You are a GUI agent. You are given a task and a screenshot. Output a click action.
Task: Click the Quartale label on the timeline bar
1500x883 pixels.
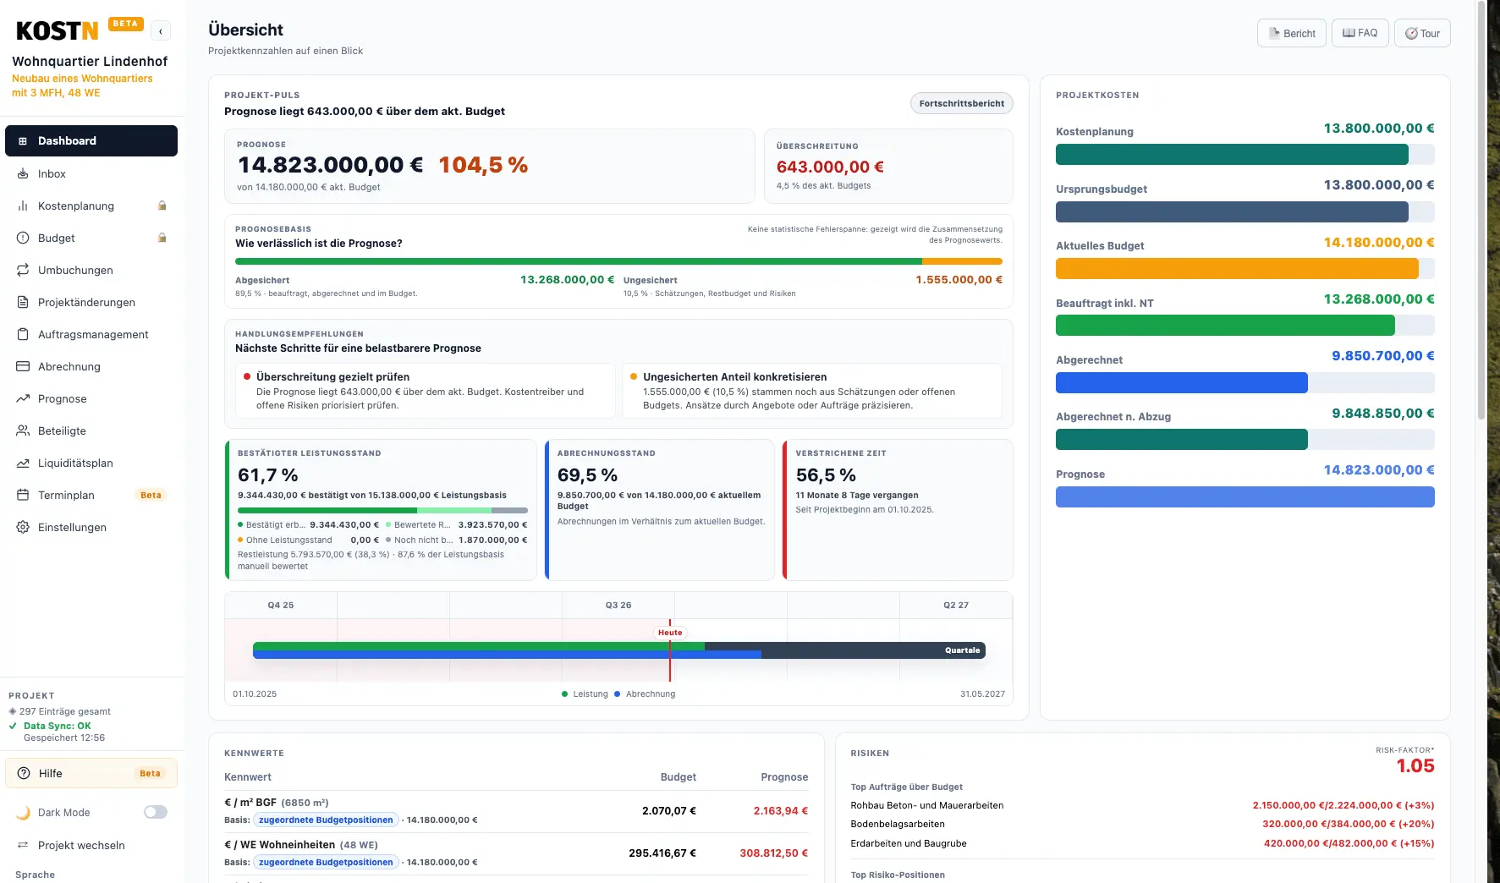(962, 650)
